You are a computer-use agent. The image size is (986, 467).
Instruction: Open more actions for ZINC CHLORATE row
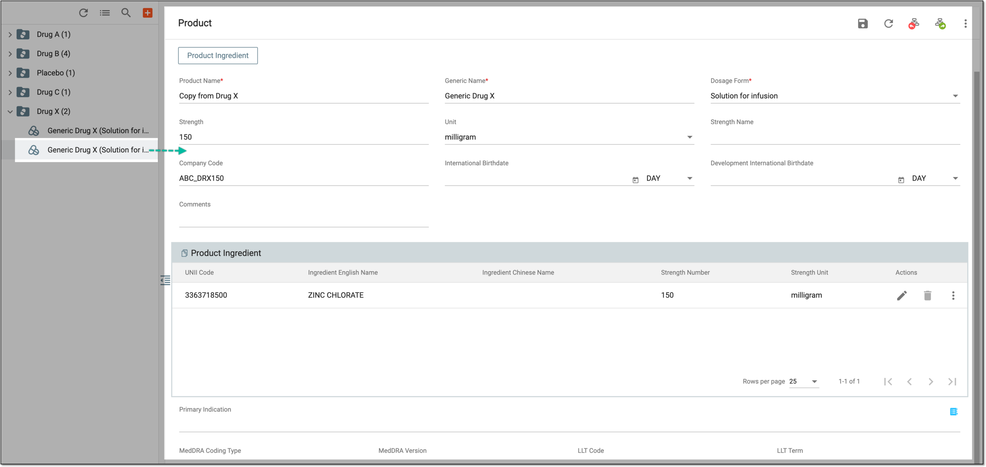pos(953,295)
